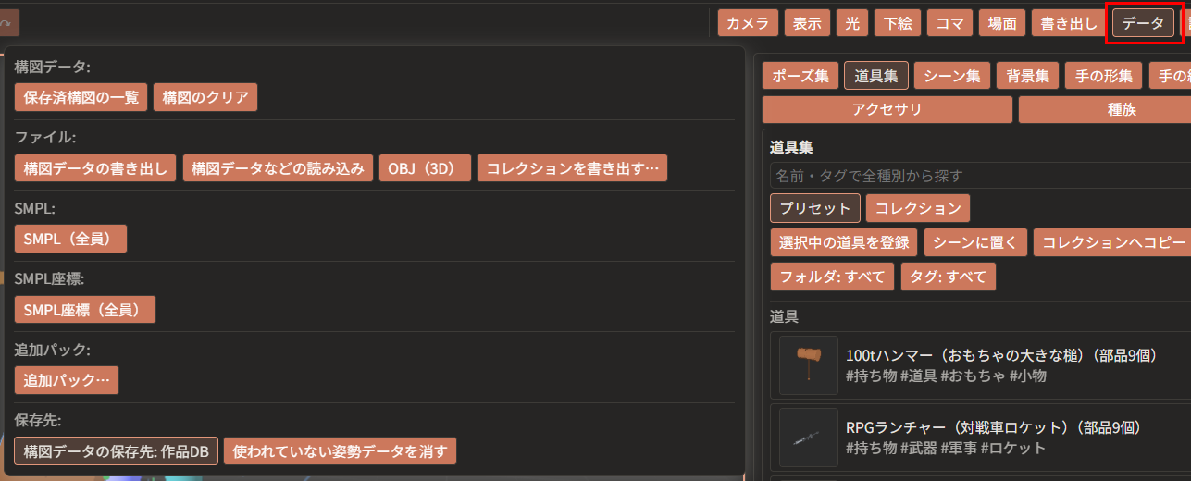Open the カメラ menu
1191x481 pixels.
point(748,23)
